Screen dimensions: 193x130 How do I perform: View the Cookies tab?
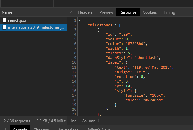click(150, 12)
